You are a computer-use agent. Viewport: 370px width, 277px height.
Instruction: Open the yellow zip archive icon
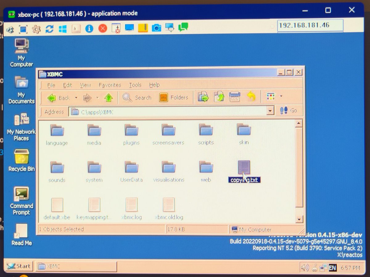143,28
